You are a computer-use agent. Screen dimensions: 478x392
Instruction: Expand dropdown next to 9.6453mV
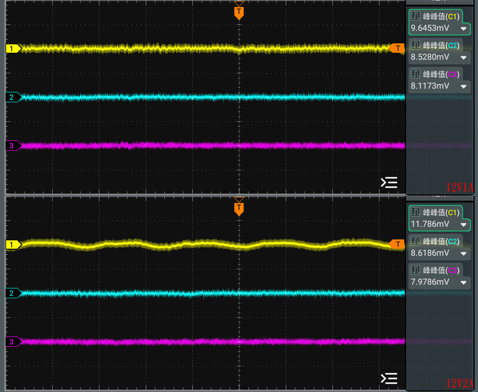pyautogui.click(x=463, y=29)
